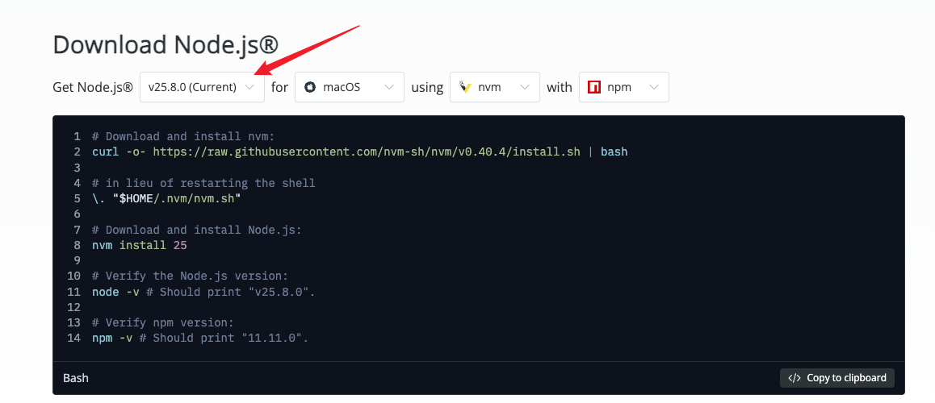This screenshot has height=403, width=935.
Task: Click the 'nvm install 25' command line
Action: point(139,245)
